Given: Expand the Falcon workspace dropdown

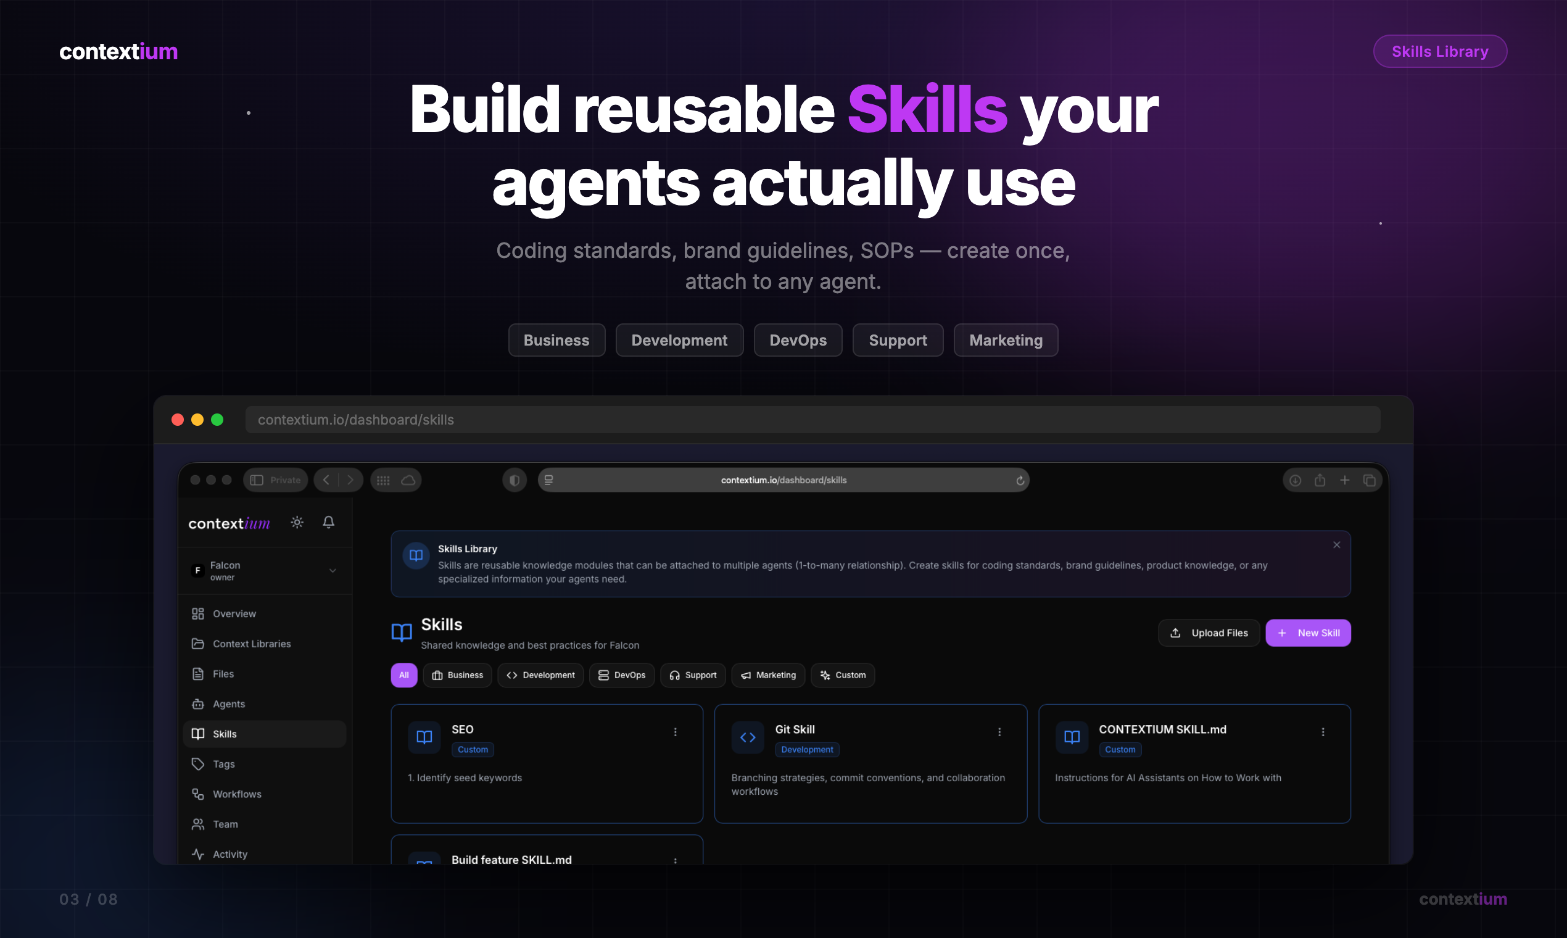Looking at the screenshot, I should coord(333,571).
